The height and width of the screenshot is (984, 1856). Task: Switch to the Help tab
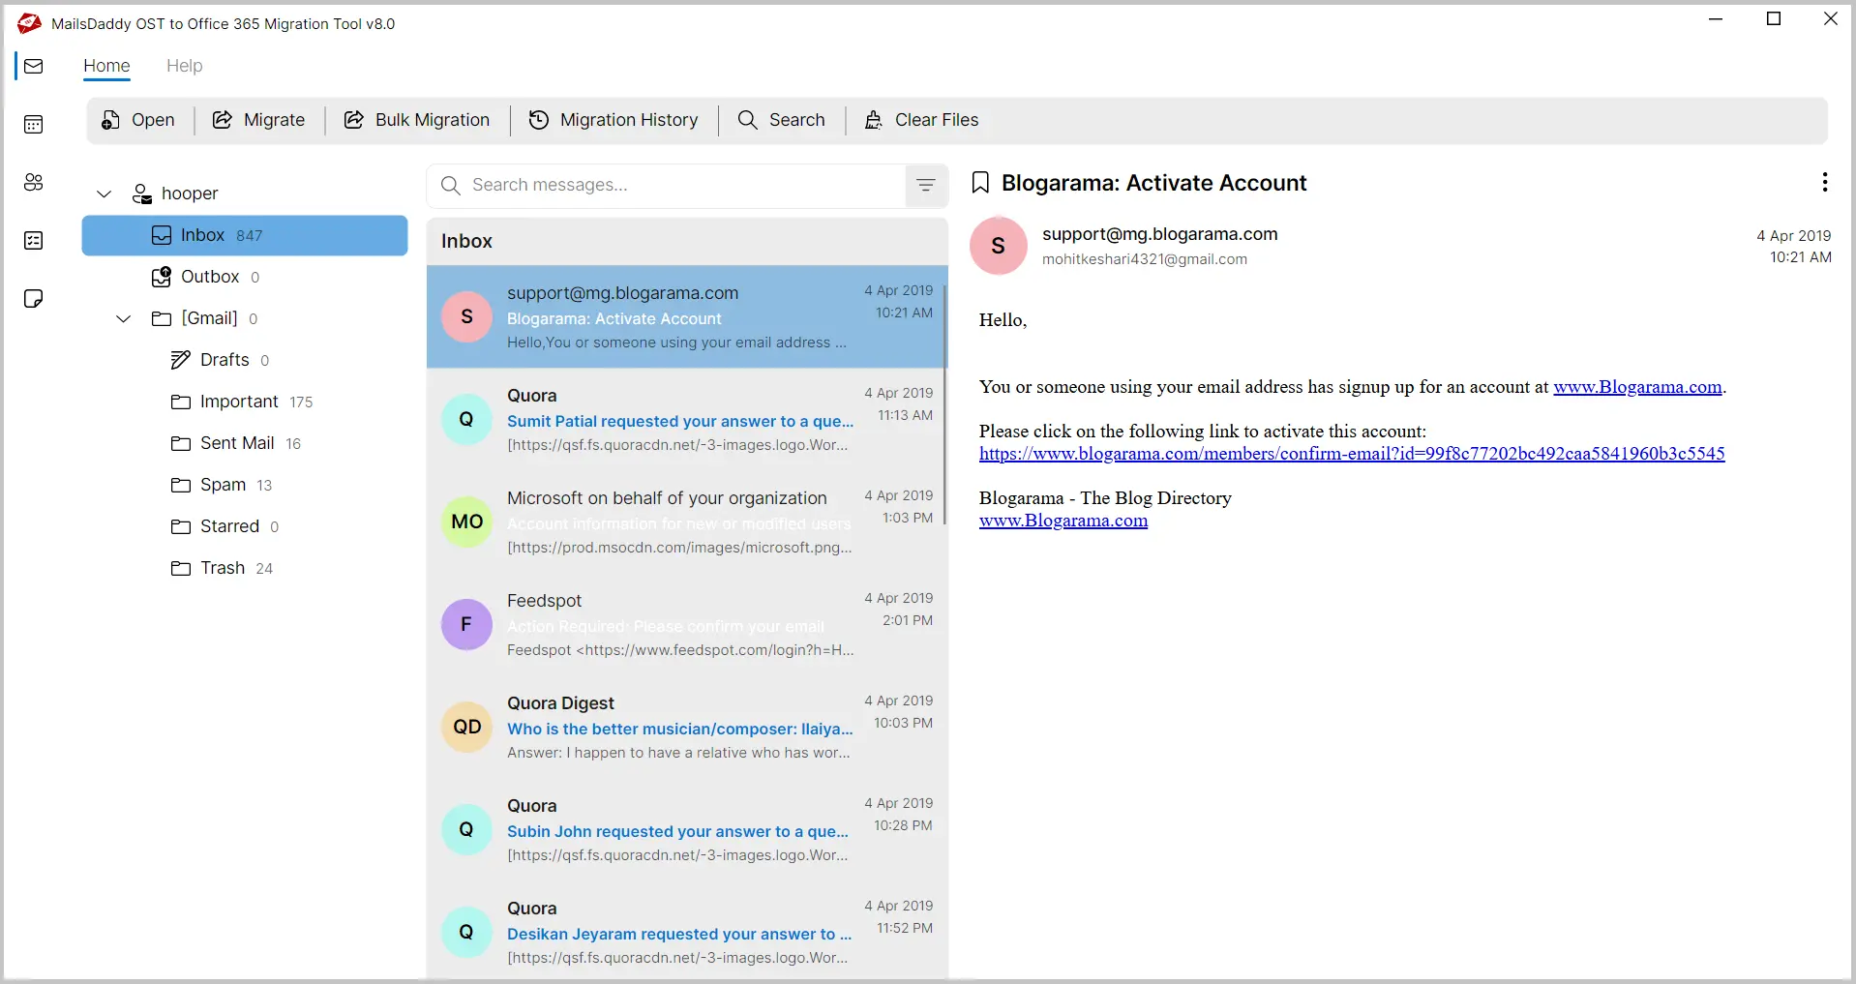pos(184,66)
